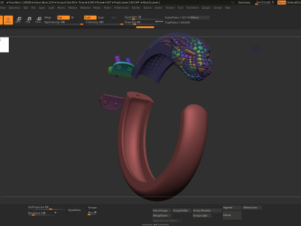Select the Scale transform tool icon
This screenshot has height=226, width=301.
28,20
